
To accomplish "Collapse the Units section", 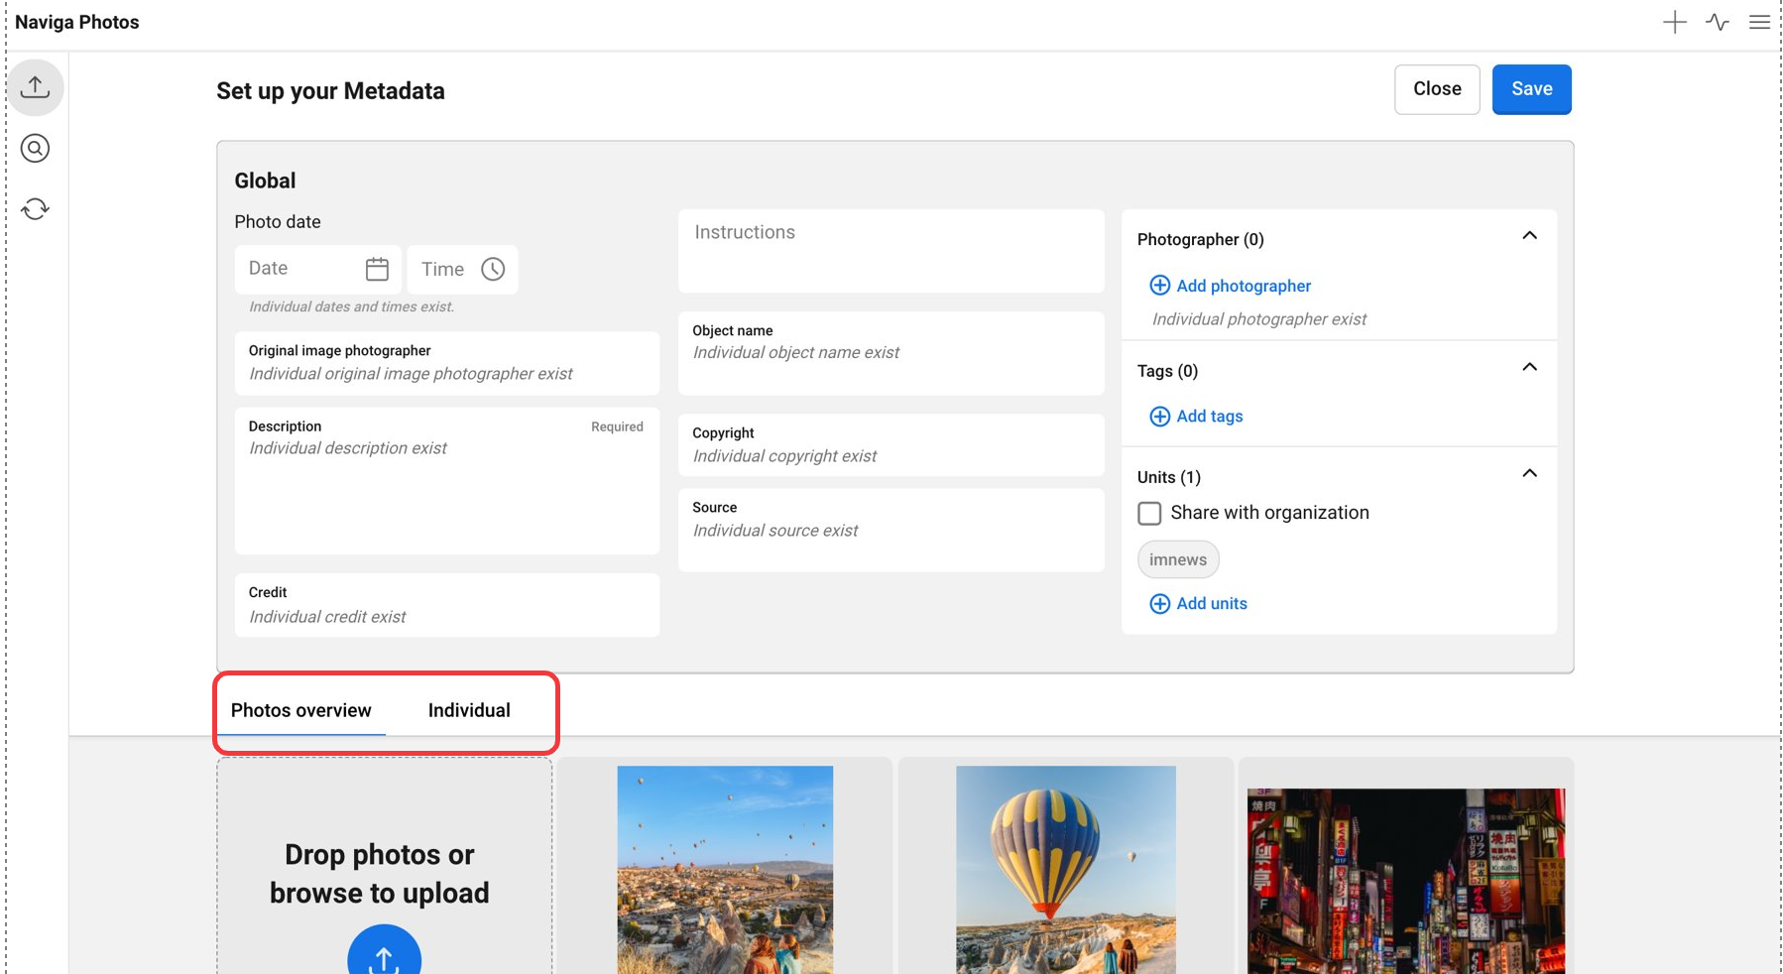I will point(1529,474).
